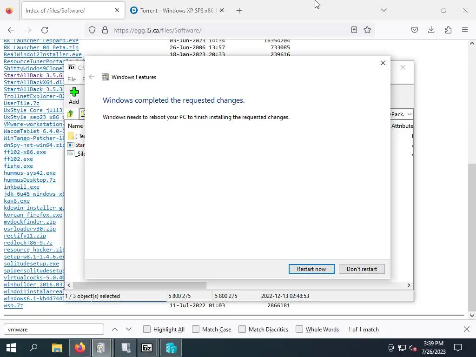Close the find bar
The image size is (476, 357).
pos(467,329)
